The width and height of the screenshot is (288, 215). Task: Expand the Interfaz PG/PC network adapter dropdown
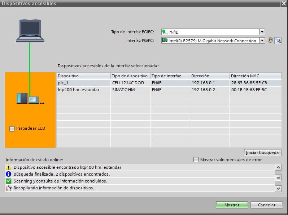click(x=262, y=41)
